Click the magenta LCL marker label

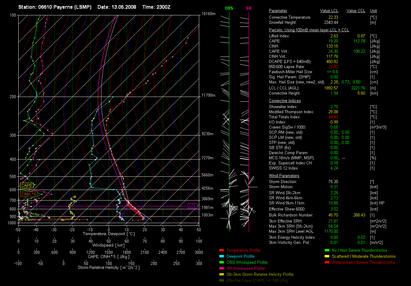point(192,206)
